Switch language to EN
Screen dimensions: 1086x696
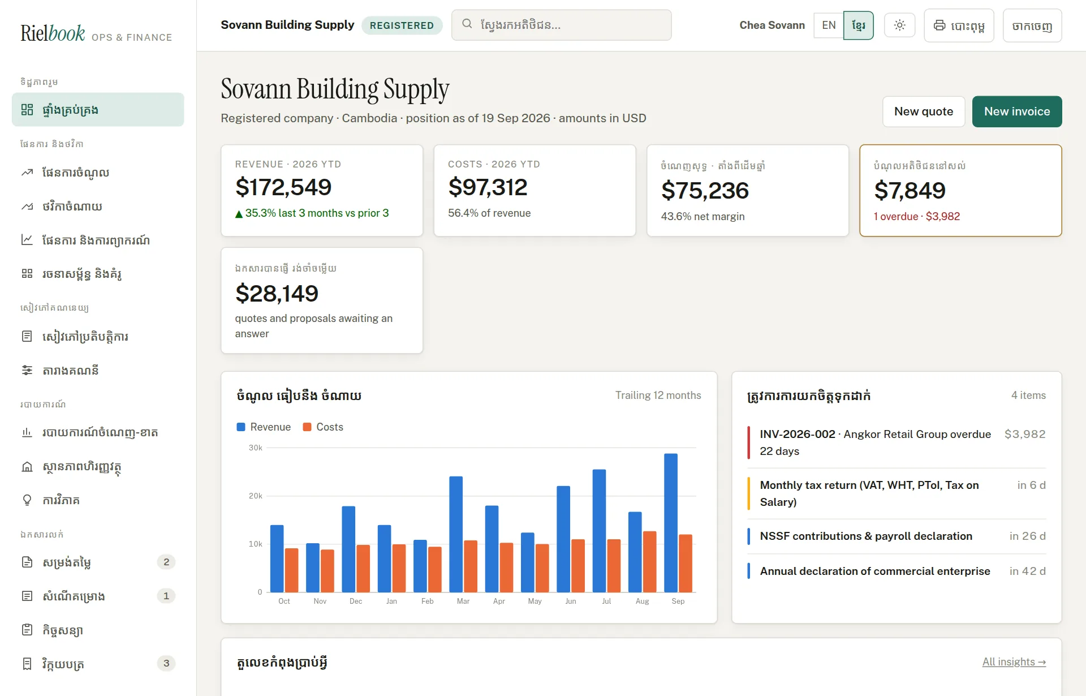click(x=829, y=25)
